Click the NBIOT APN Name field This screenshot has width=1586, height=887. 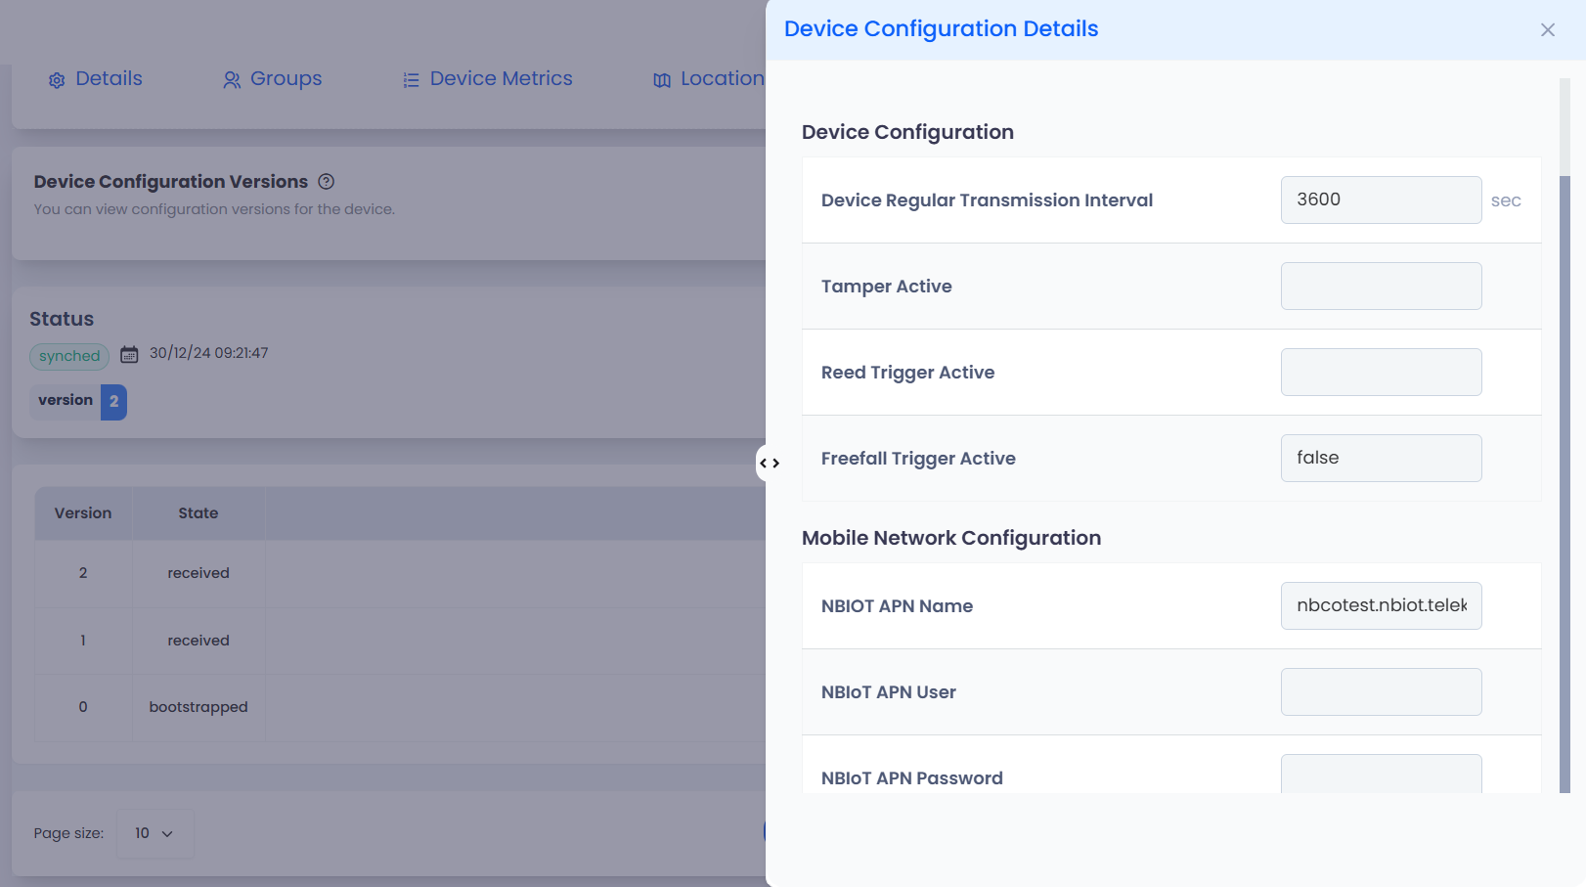click(x=1380, y=605)
